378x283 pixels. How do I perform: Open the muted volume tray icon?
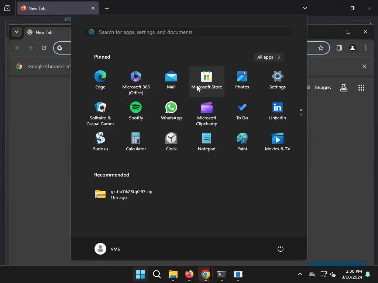pyautogui.click(x=333, y=274)
